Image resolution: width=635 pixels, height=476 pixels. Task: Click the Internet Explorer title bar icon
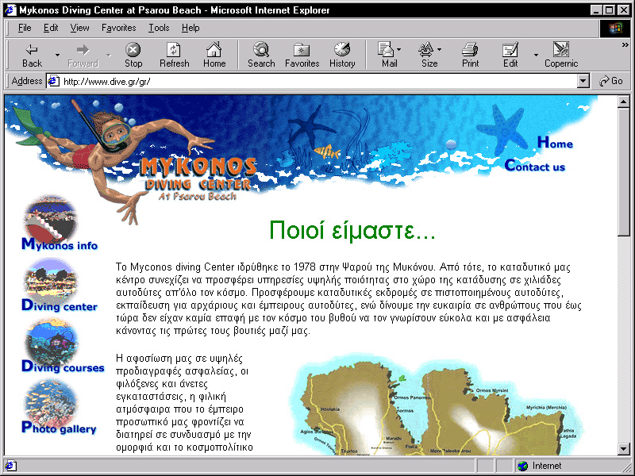point(10,10)
